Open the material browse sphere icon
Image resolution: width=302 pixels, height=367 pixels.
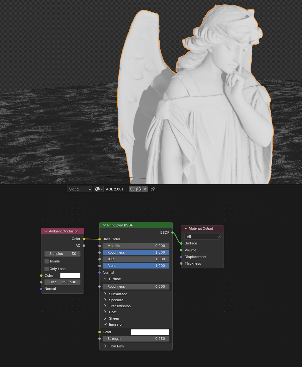click(x=97, y=189)
